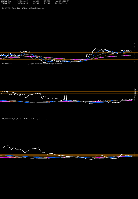Click the DAILY(250) Eagle View chart title
This screenshot has width=138, height=199.
23,8
